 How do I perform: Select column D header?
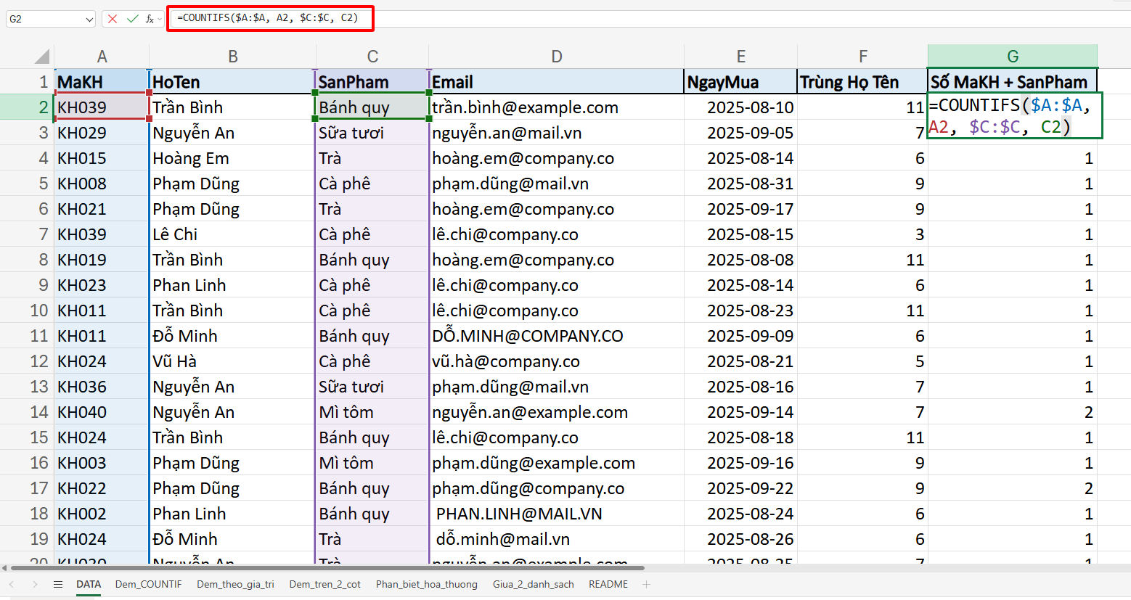coord(556,57)
